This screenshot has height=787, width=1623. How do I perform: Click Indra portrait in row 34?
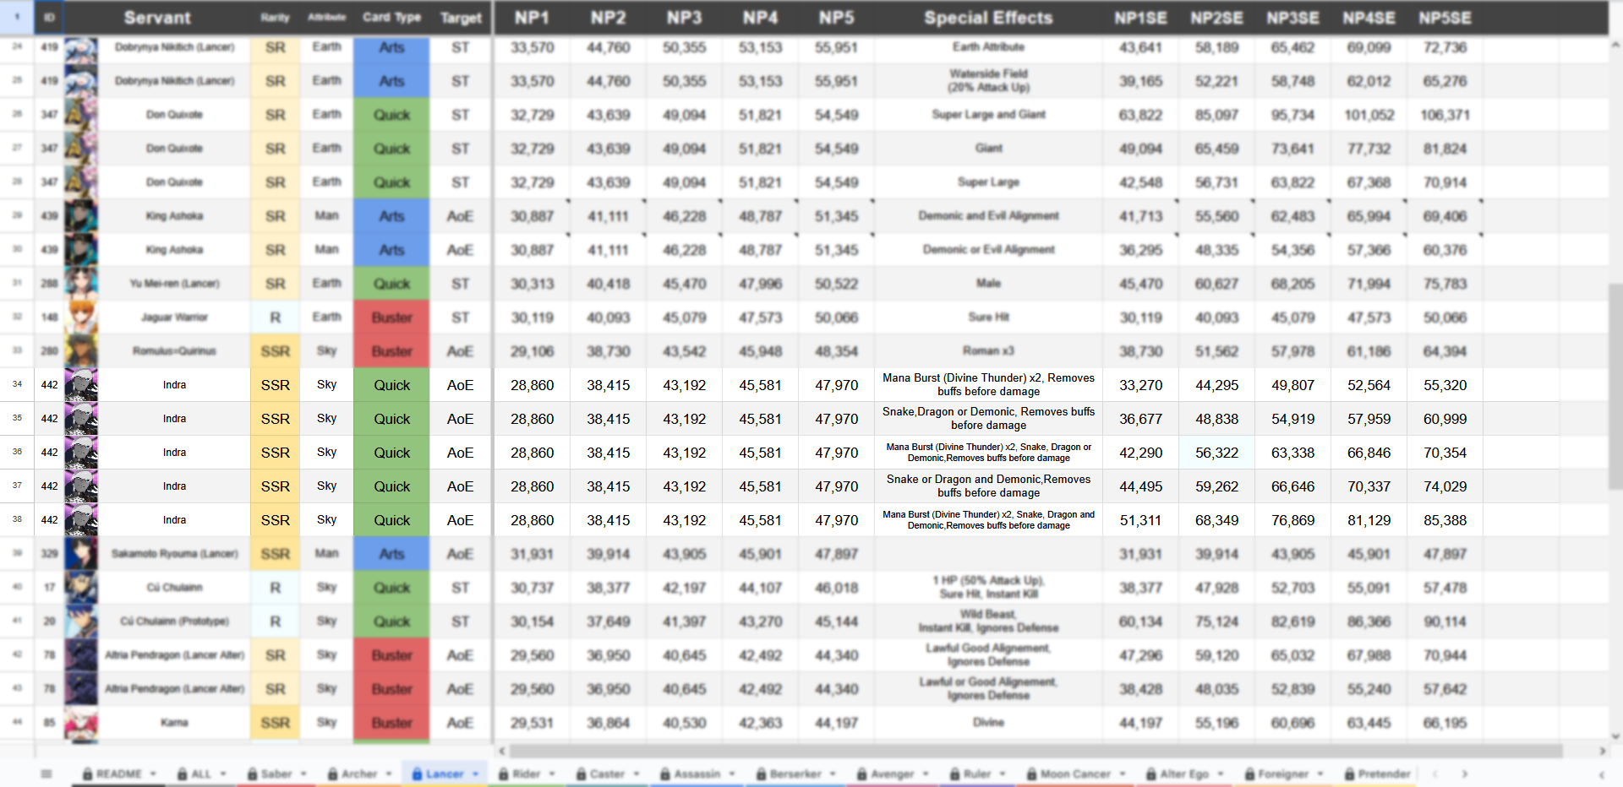click(x=81, y=385)
